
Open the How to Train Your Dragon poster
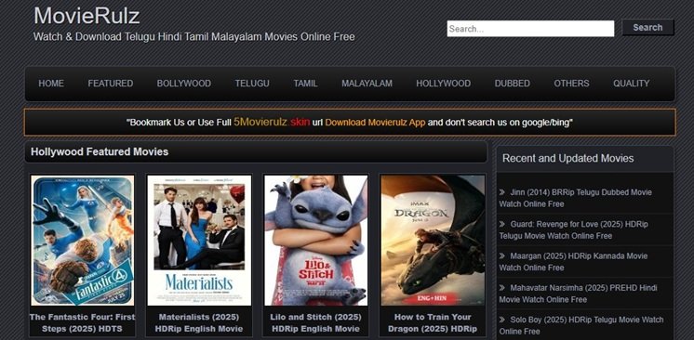coord(433,241)
